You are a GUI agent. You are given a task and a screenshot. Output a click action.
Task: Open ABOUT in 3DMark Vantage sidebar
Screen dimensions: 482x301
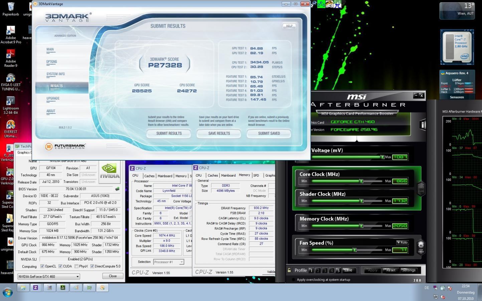pos(51,111)
